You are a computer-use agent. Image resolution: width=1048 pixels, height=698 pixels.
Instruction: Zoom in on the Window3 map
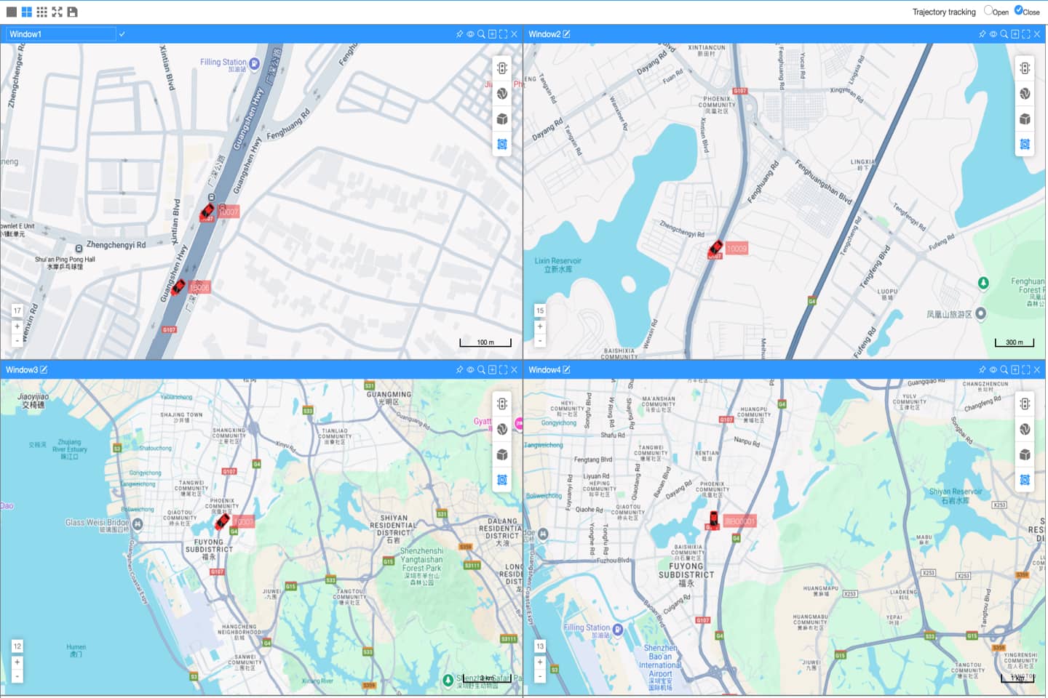tap(17, 662)
